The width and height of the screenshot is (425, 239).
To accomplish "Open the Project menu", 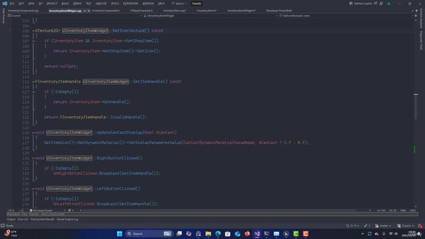I will click(x=52, y=3).
